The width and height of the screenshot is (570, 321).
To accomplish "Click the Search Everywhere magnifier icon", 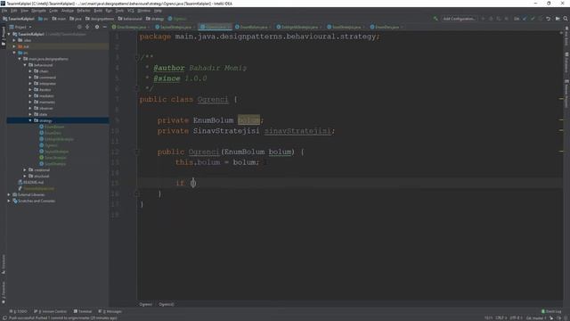I will (566, 19).
